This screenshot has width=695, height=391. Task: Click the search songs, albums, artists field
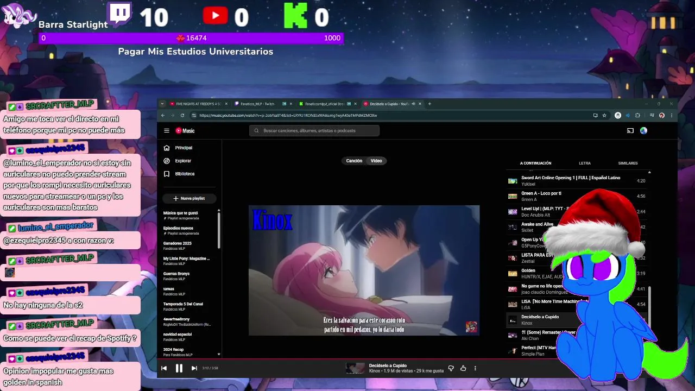314,131
